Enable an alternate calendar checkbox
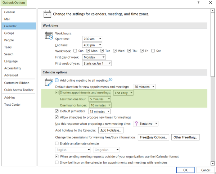This screenshot has width=216, height=174. (57, 143)
